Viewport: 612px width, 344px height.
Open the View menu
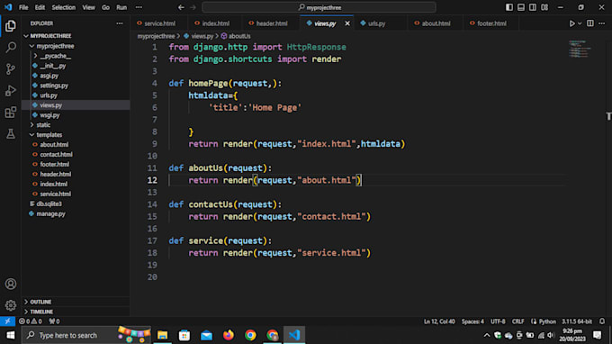[88, 7]
